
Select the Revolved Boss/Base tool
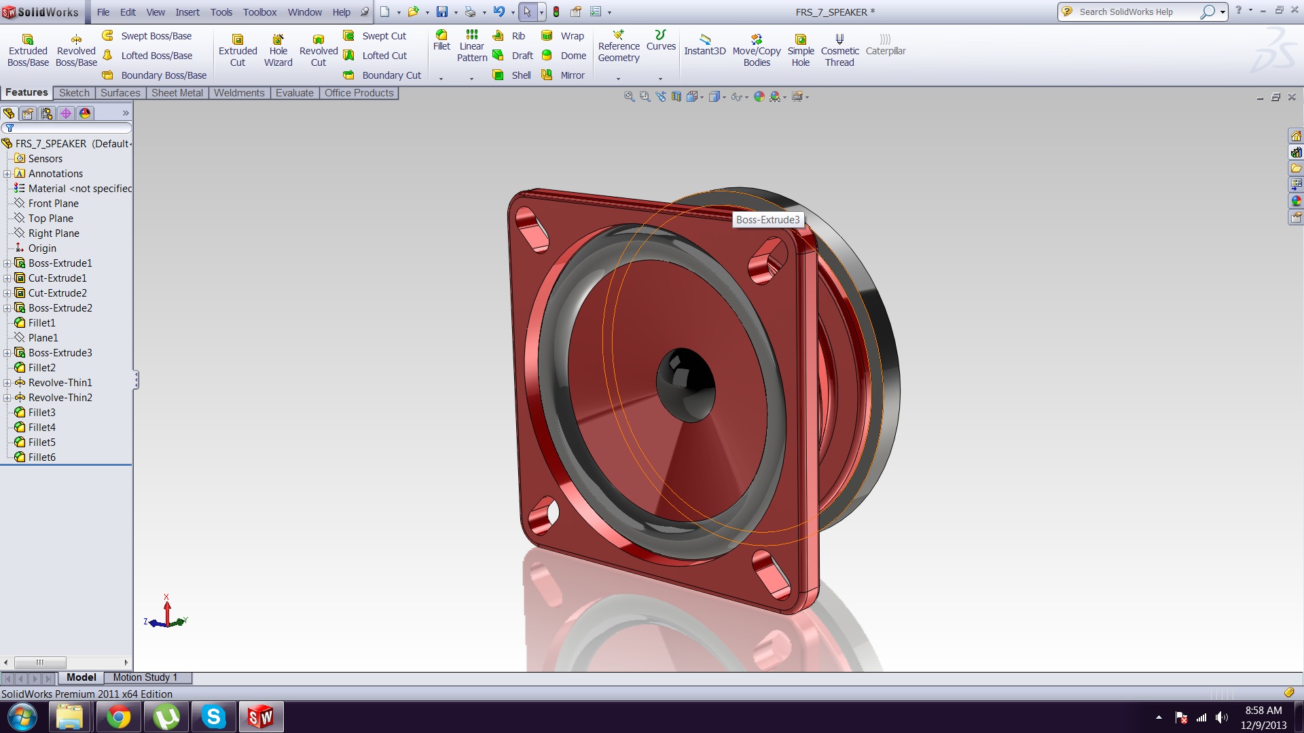(76, 50)
